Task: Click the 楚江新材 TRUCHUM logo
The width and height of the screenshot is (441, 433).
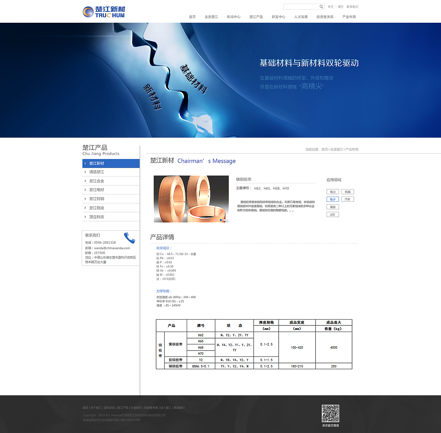Action: (104, 12)
